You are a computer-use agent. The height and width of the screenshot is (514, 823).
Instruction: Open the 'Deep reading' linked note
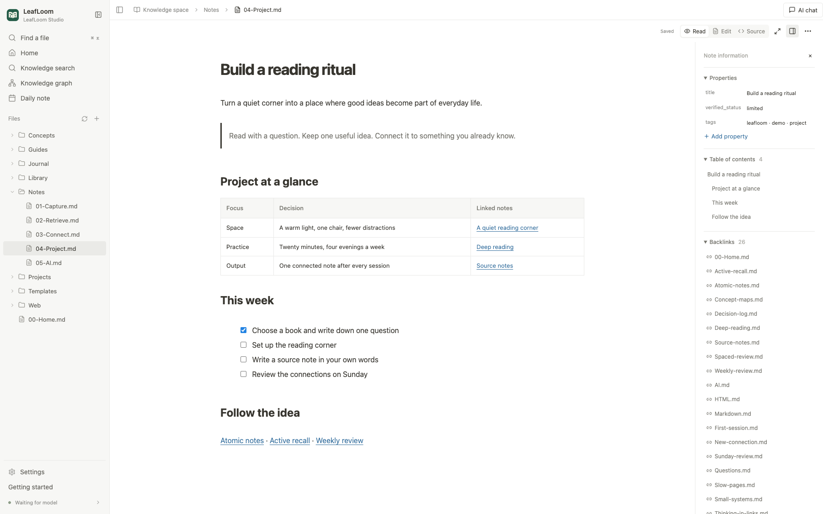pos(495,247)
